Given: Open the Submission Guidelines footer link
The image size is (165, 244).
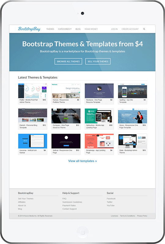Looking at the screenshot, I should (72, 202).
